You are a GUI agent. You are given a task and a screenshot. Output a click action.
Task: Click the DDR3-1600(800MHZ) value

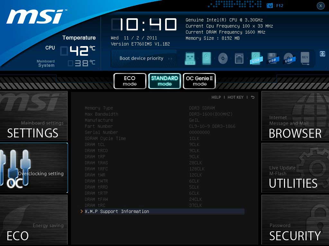pyautogui.click(x=211, y=114)
